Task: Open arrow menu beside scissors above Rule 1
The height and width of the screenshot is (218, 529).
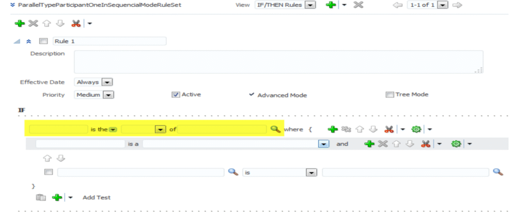Action: point(89,24)
